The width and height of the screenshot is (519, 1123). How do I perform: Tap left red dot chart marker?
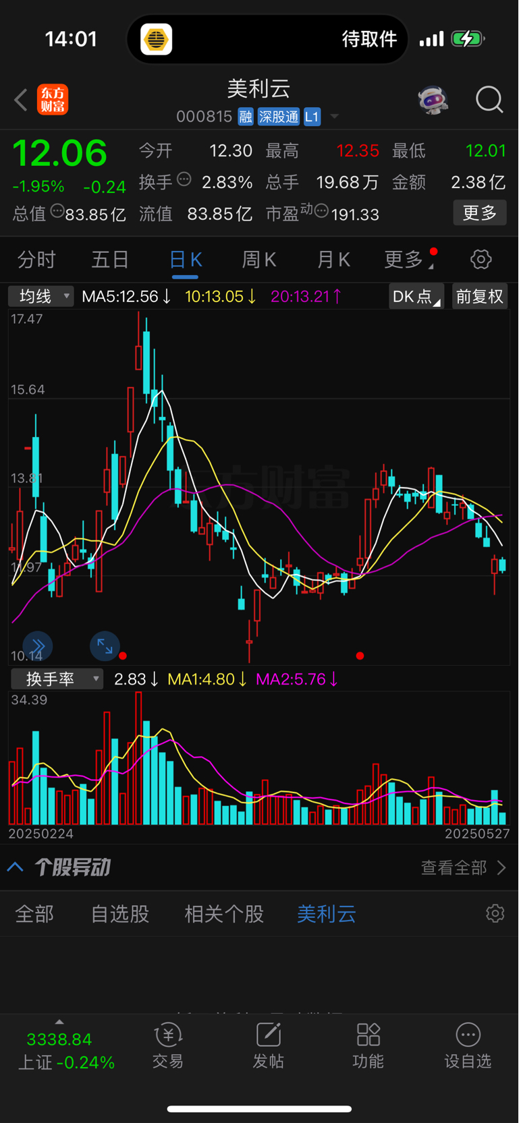[x=123, y=655]
